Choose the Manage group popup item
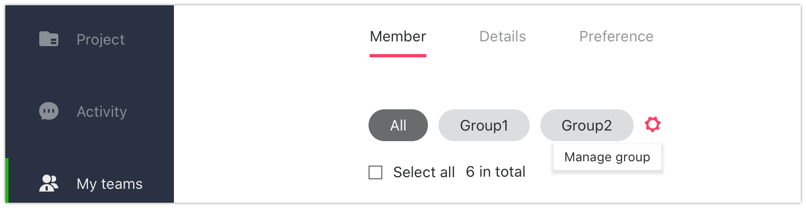806x208 pixels. 607,157
